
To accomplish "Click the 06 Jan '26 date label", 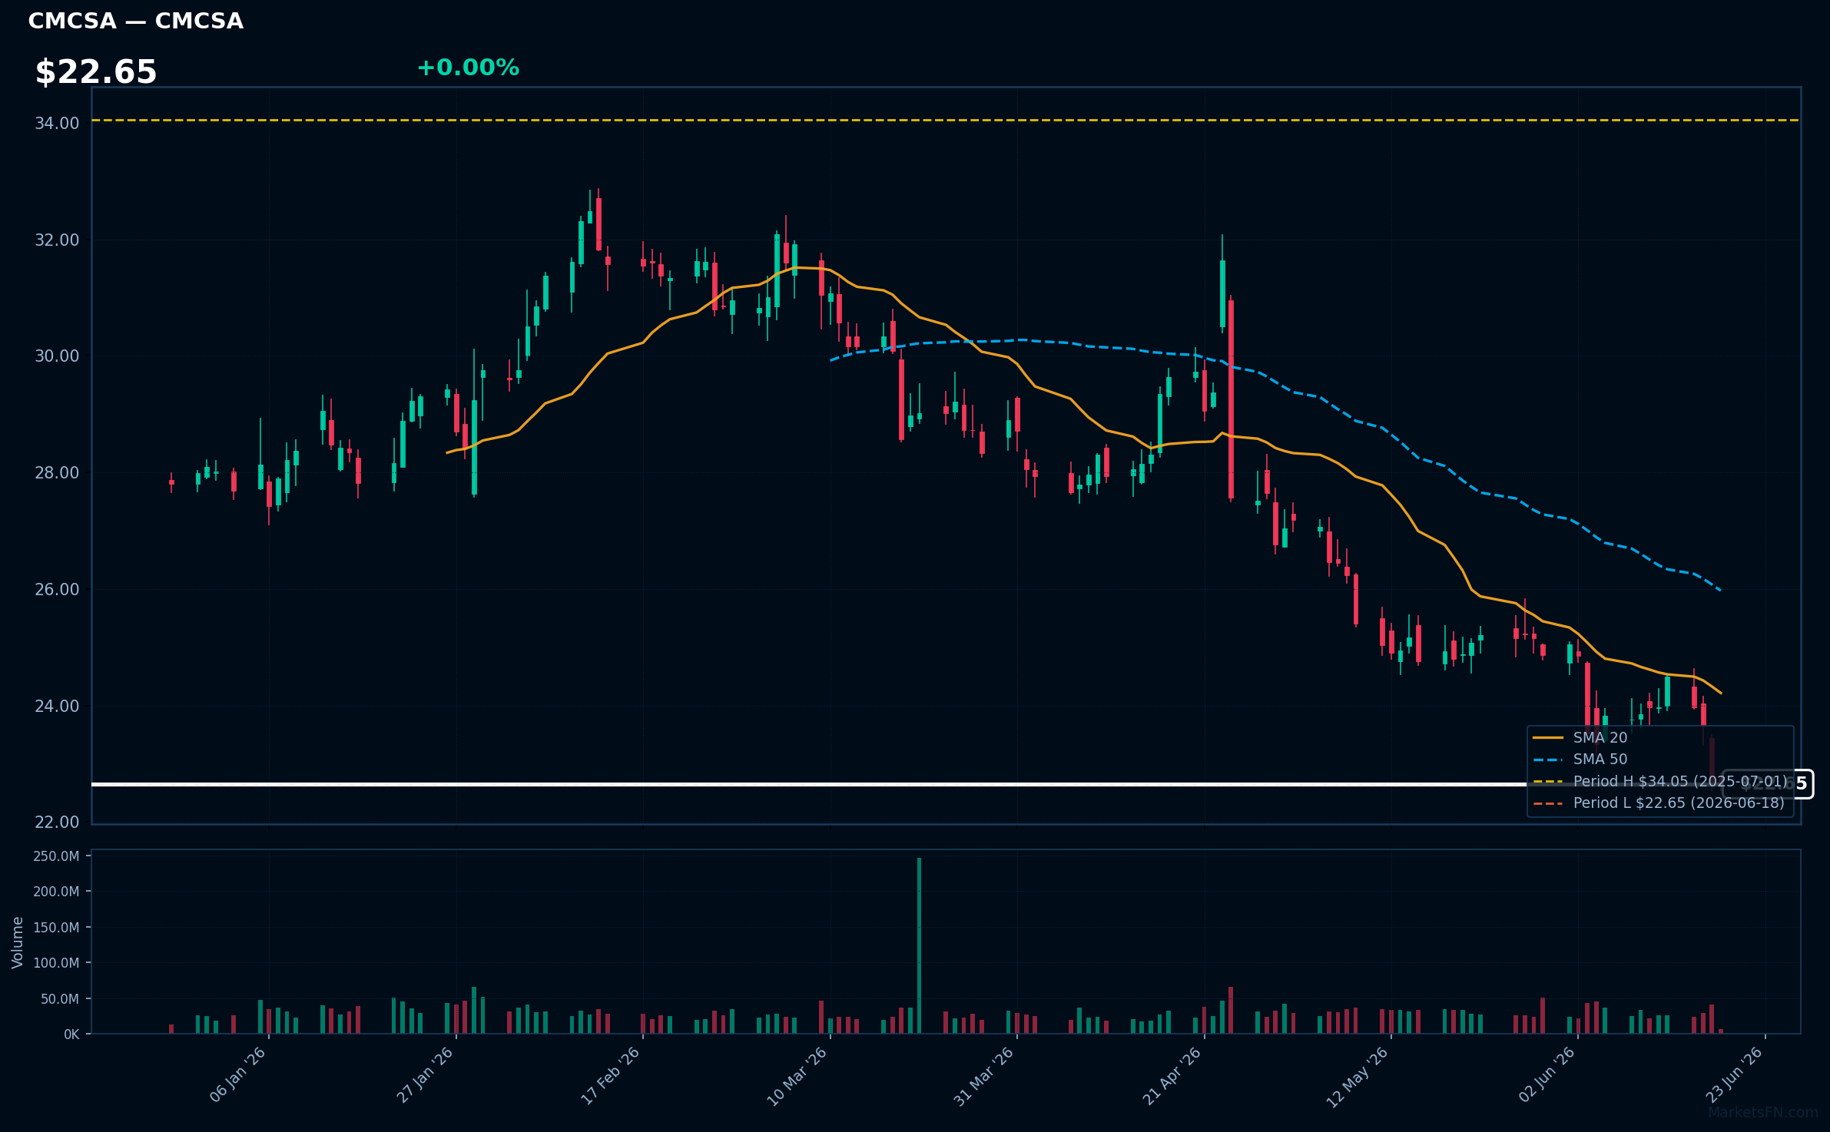I will (x=237, y=1075).
